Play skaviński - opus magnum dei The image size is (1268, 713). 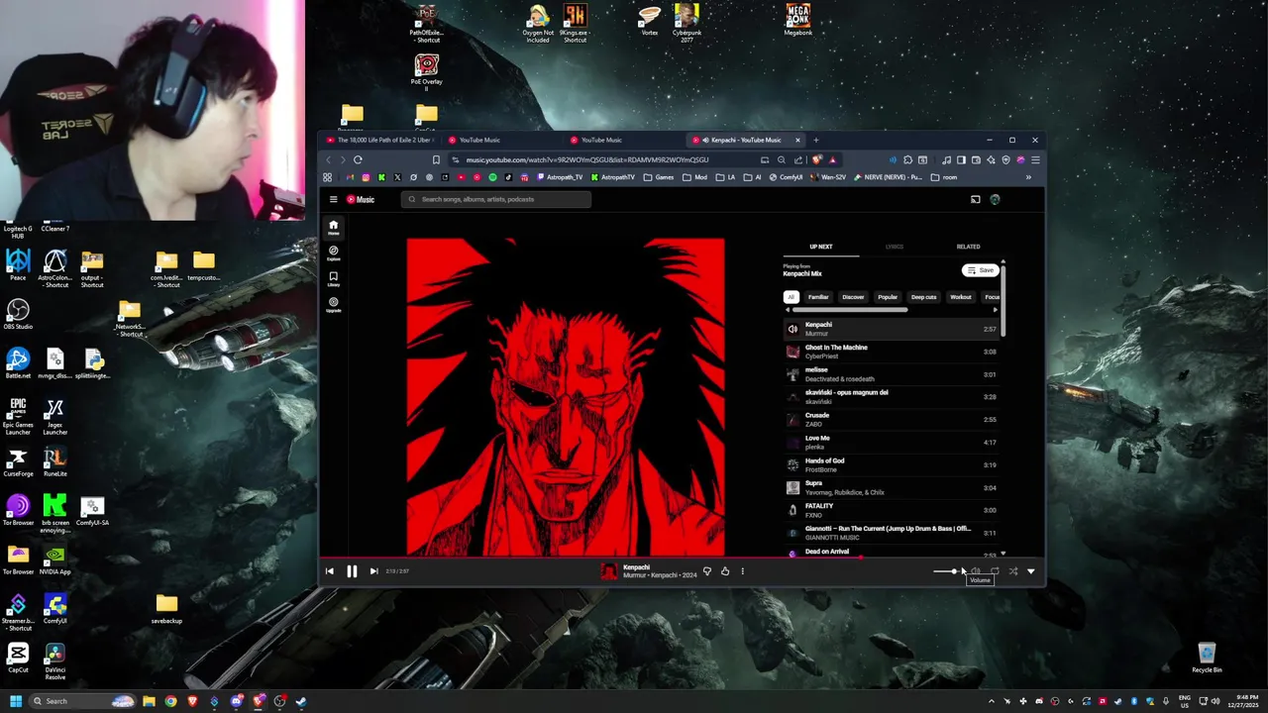(x=892, y=397)
